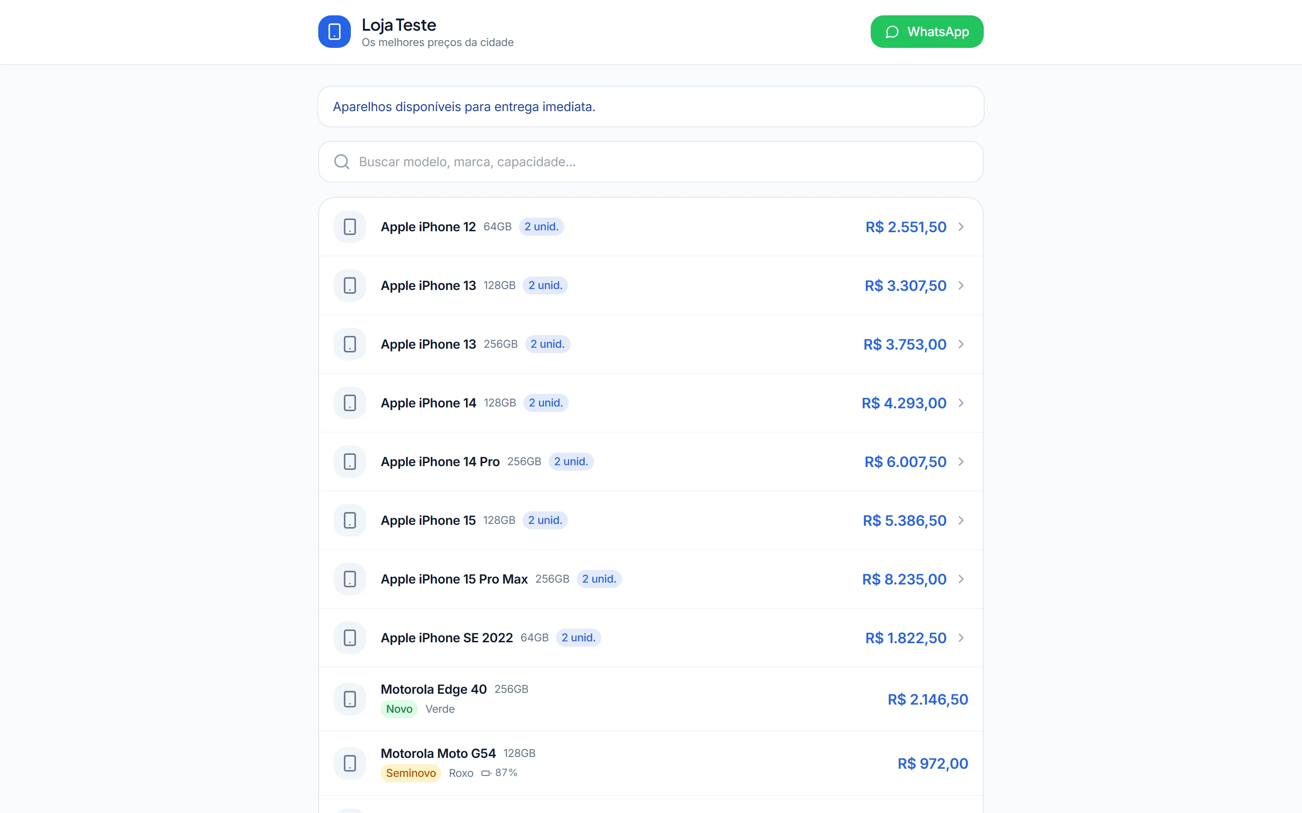Viewport: 1302px width, 813px height.
Task: Expand the Apple iPhone 14 128GB chevron
Action: coord(961,403)
